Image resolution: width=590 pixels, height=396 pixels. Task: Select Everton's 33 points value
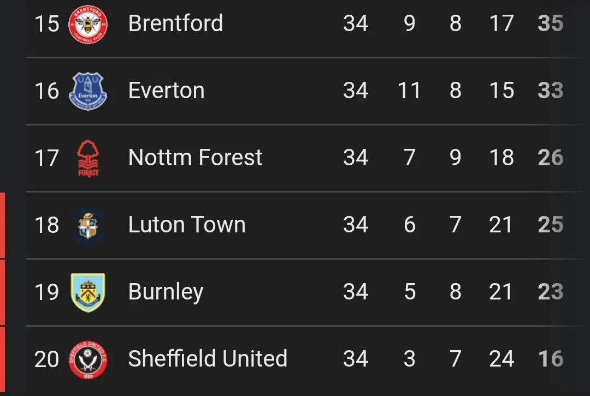(550, 91)
